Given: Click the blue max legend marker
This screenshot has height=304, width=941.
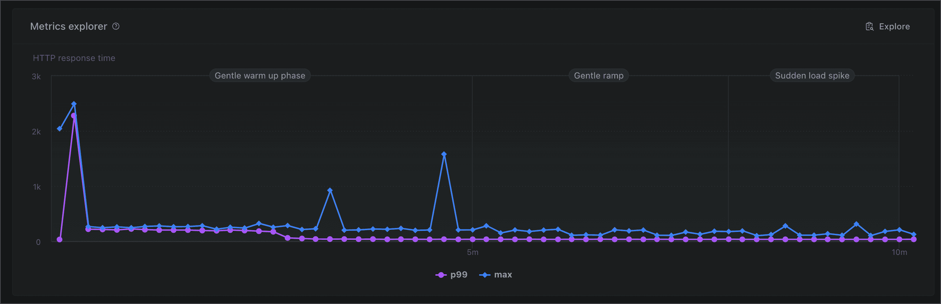Looking at the screenshot, I should (485, 275).
